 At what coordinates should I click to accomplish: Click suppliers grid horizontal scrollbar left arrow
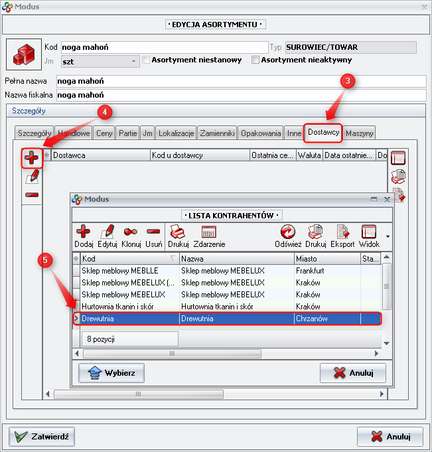click(x=48, y=394)
